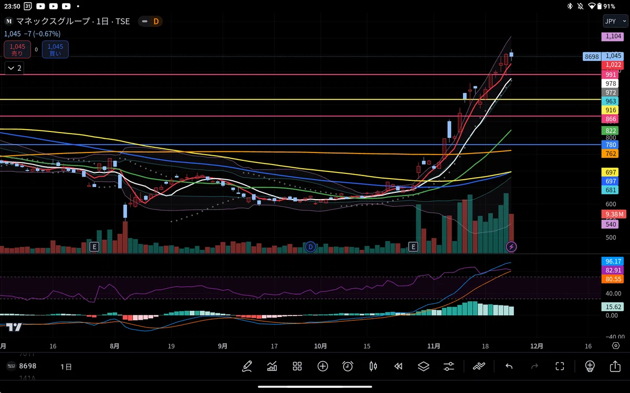Open the ideas lightbulb icon
The image size is (630, 393).
pos(590,366)
